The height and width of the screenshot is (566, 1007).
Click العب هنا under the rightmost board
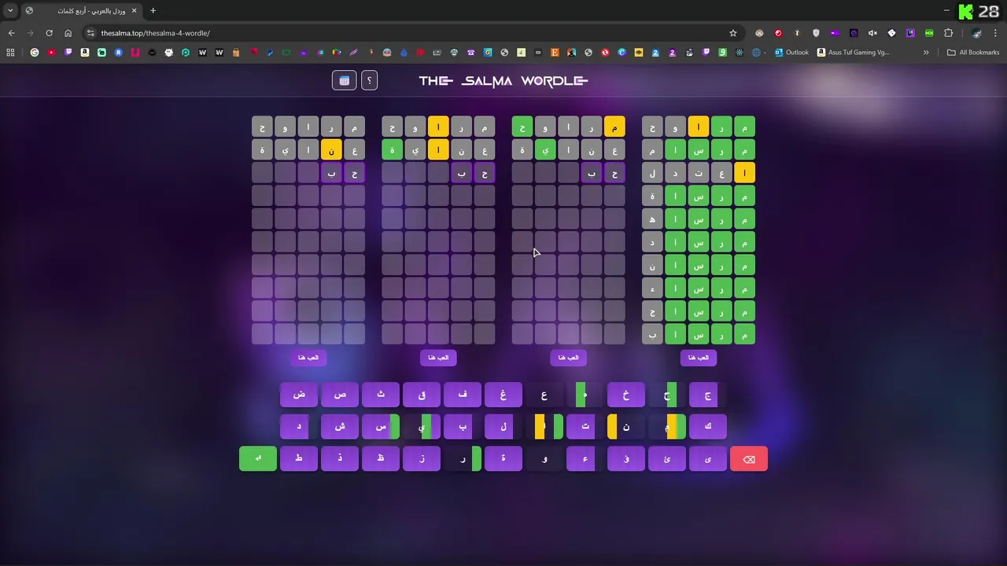point(699,358)
